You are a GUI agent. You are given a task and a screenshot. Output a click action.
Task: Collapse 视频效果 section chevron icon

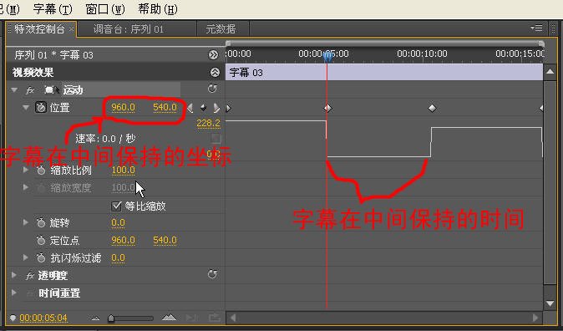point(215,73)
